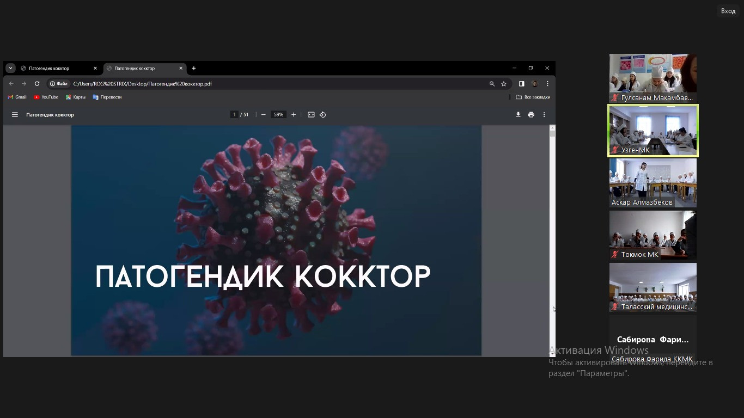
Task: Click the Вход button
Action: click(x=728, y=11)
